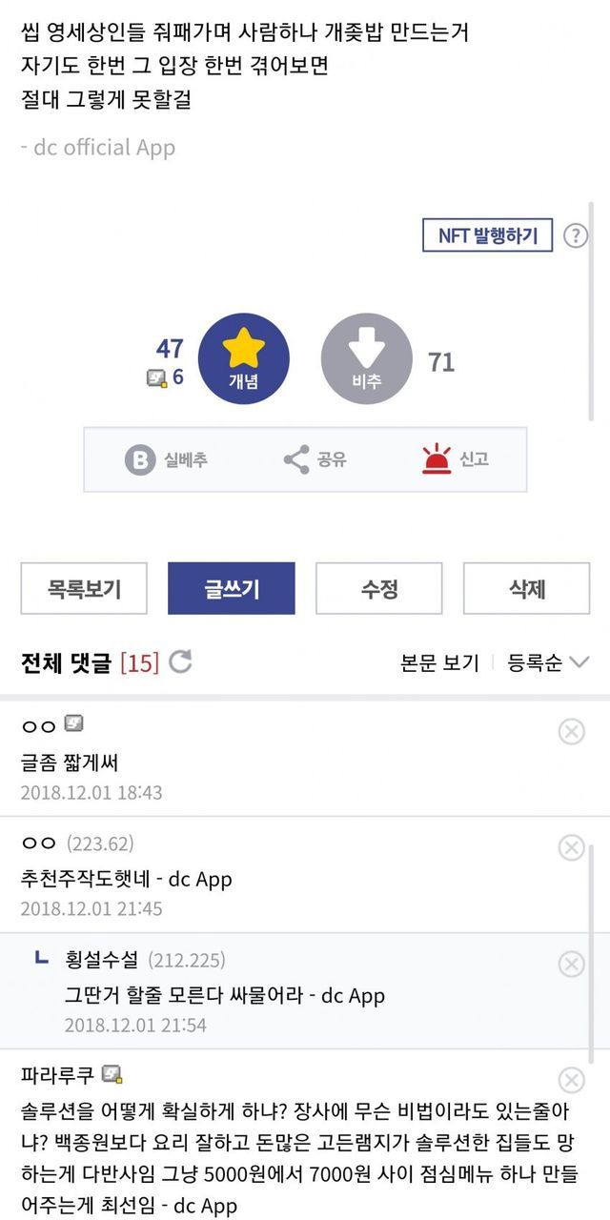The image size is (610, 1220).
Task: Remove the 횡설수설 reply with X icon
Action: pyautogui.click(x=571, y=964)
